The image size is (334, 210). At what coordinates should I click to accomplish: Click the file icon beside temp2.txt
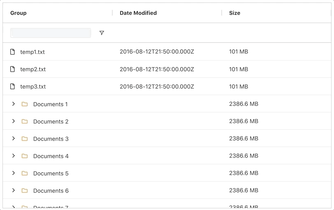[13, 69]
